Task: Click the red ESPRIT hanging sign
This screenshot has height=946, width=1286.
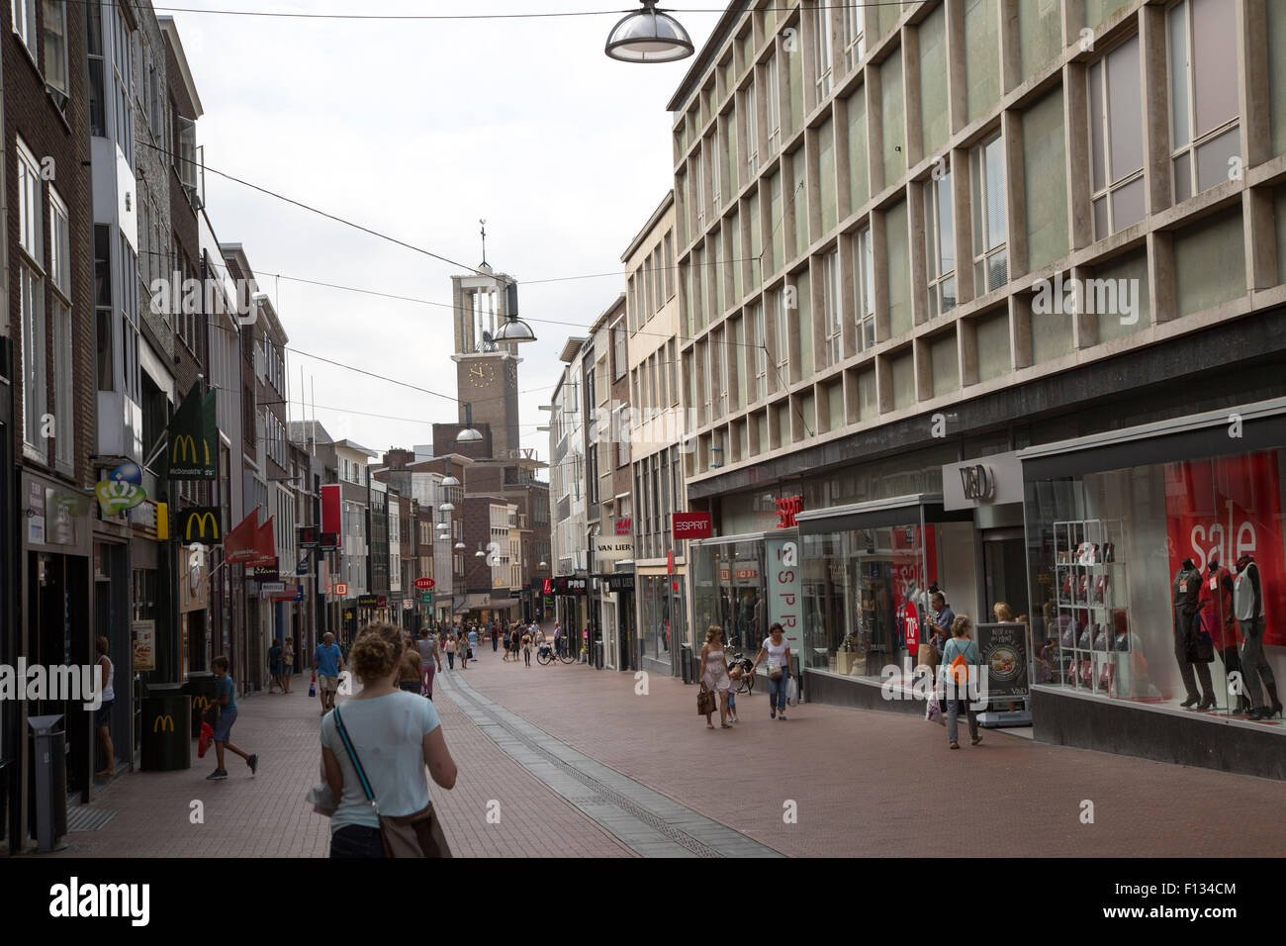Action: [x=690, y=524]
